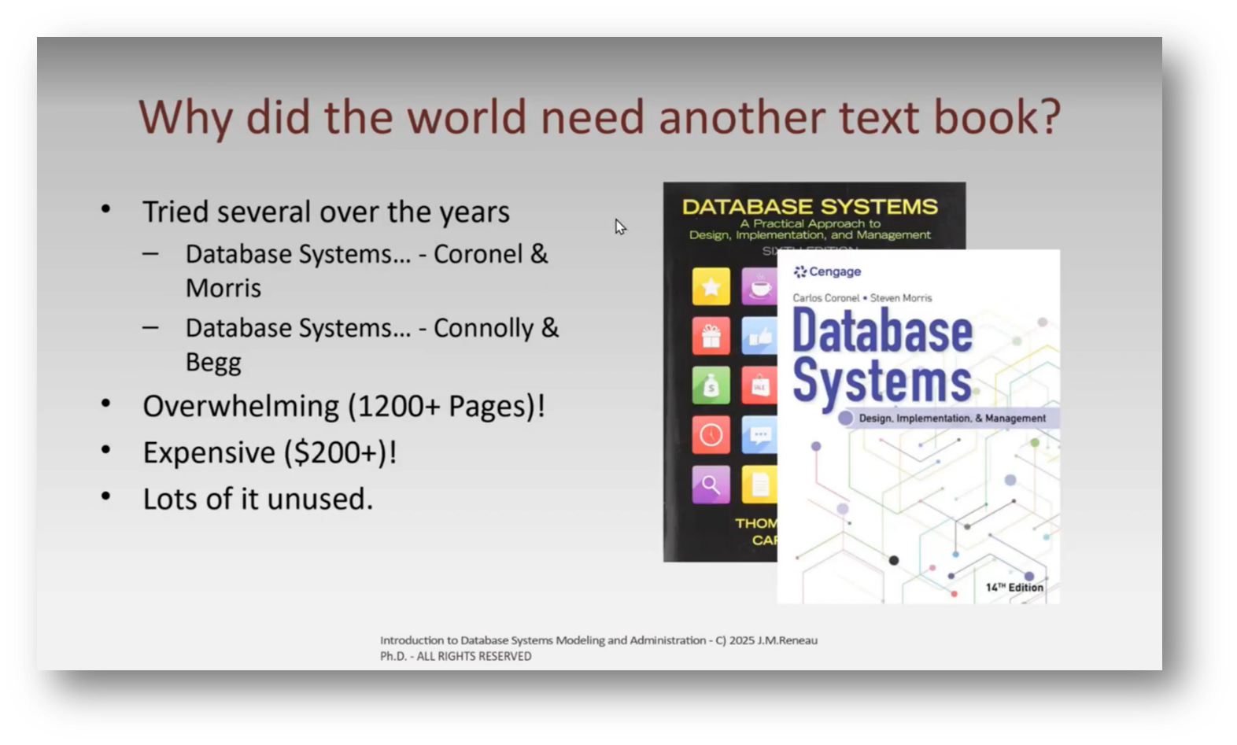Click the slide title "Why did the world need another text book?"
Viewport: 1237px width, 745px height.
[x=600, y=116]
